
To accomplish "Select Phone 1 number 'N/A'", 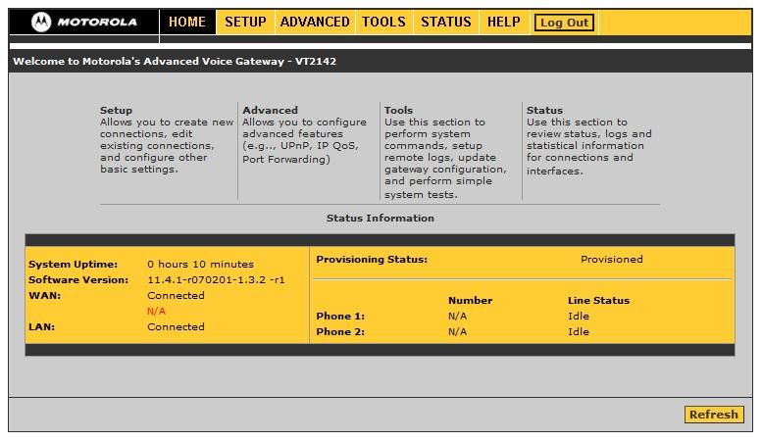I will pos(458,317).
